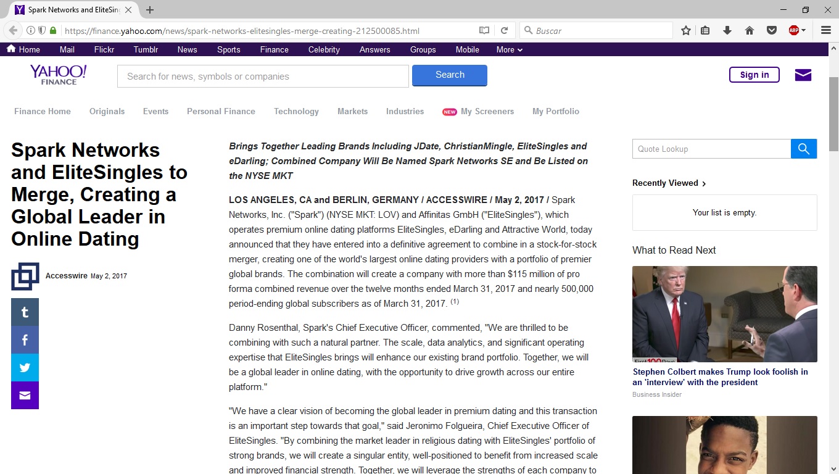Viewport: 839px width, 474px height.
Task: Open Answers in Yahoo top bar
Action: 375,49
